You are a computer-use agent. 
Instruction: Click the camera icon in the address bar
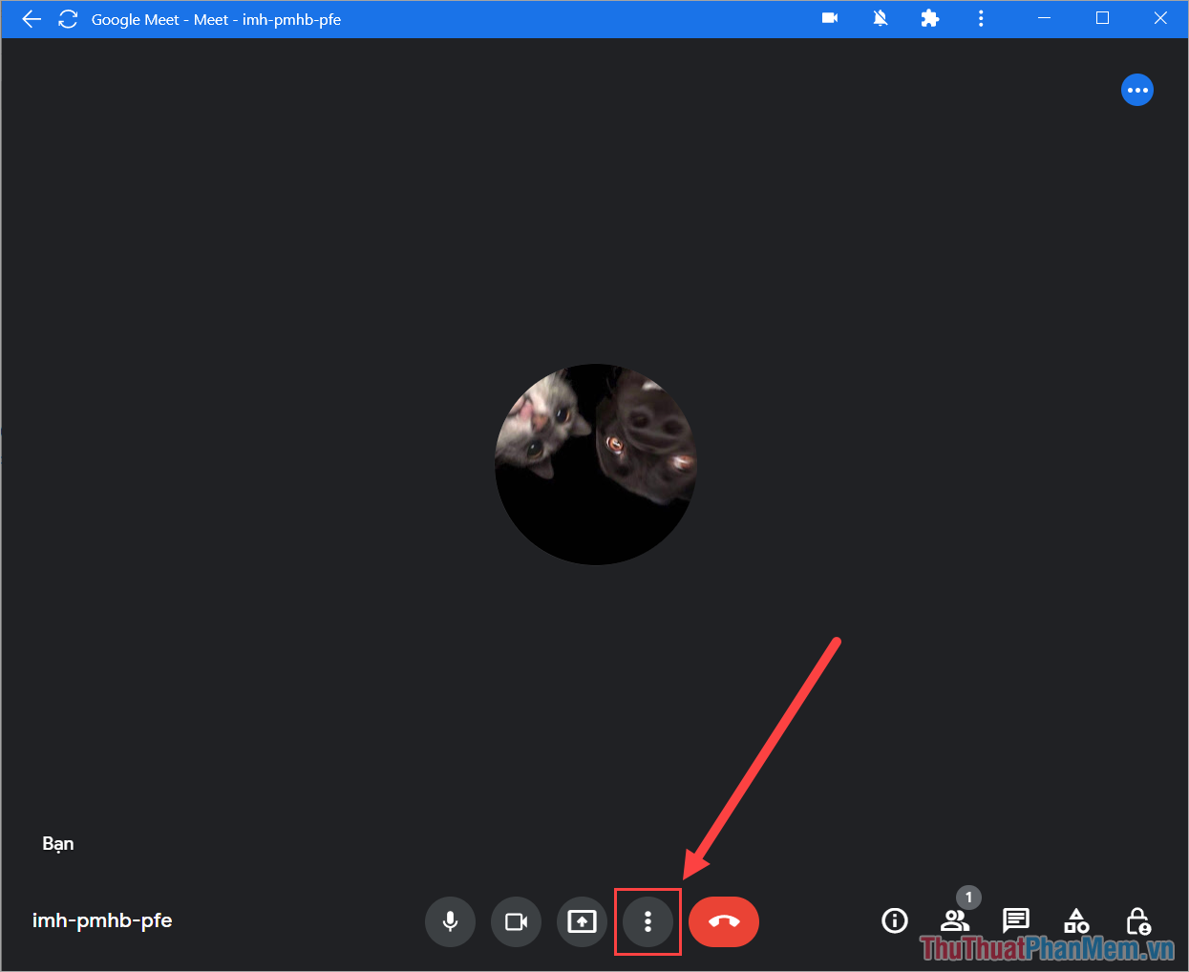coord(829,18)
